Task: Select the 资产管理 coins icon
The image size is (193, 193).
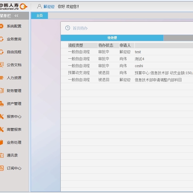Action: 2,104
